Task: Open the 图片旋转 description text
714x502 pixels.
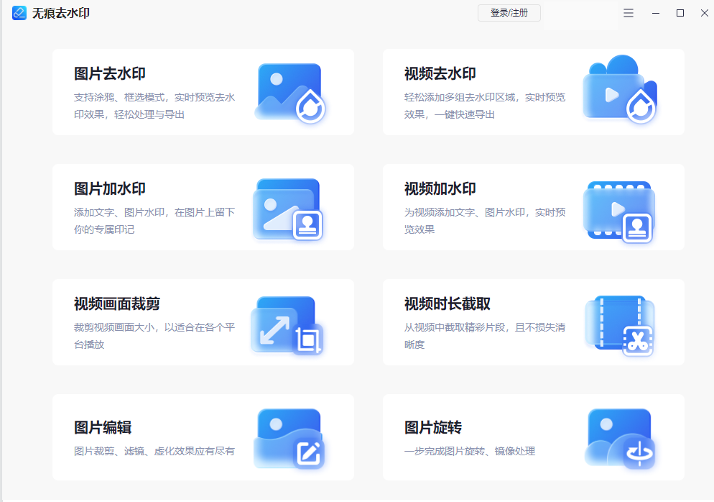Action: 470,451
